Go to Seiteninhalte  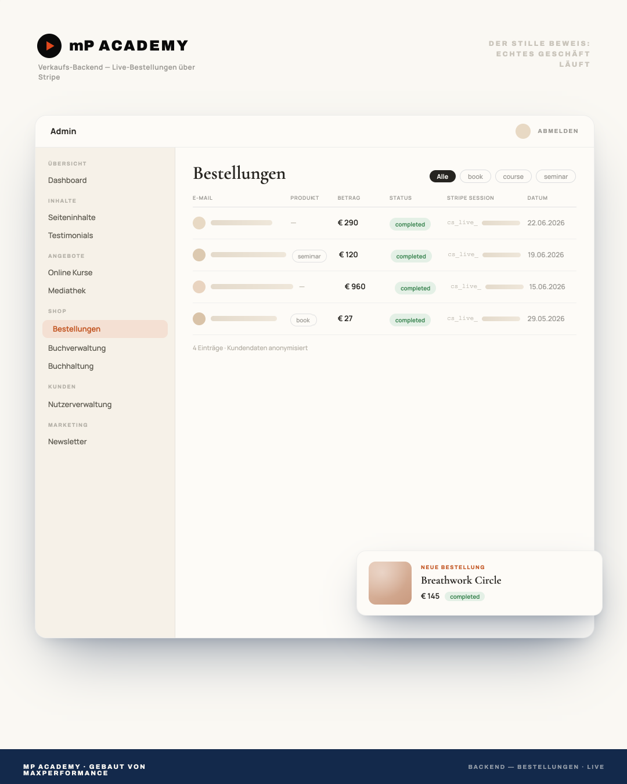[x=72, y=218]
